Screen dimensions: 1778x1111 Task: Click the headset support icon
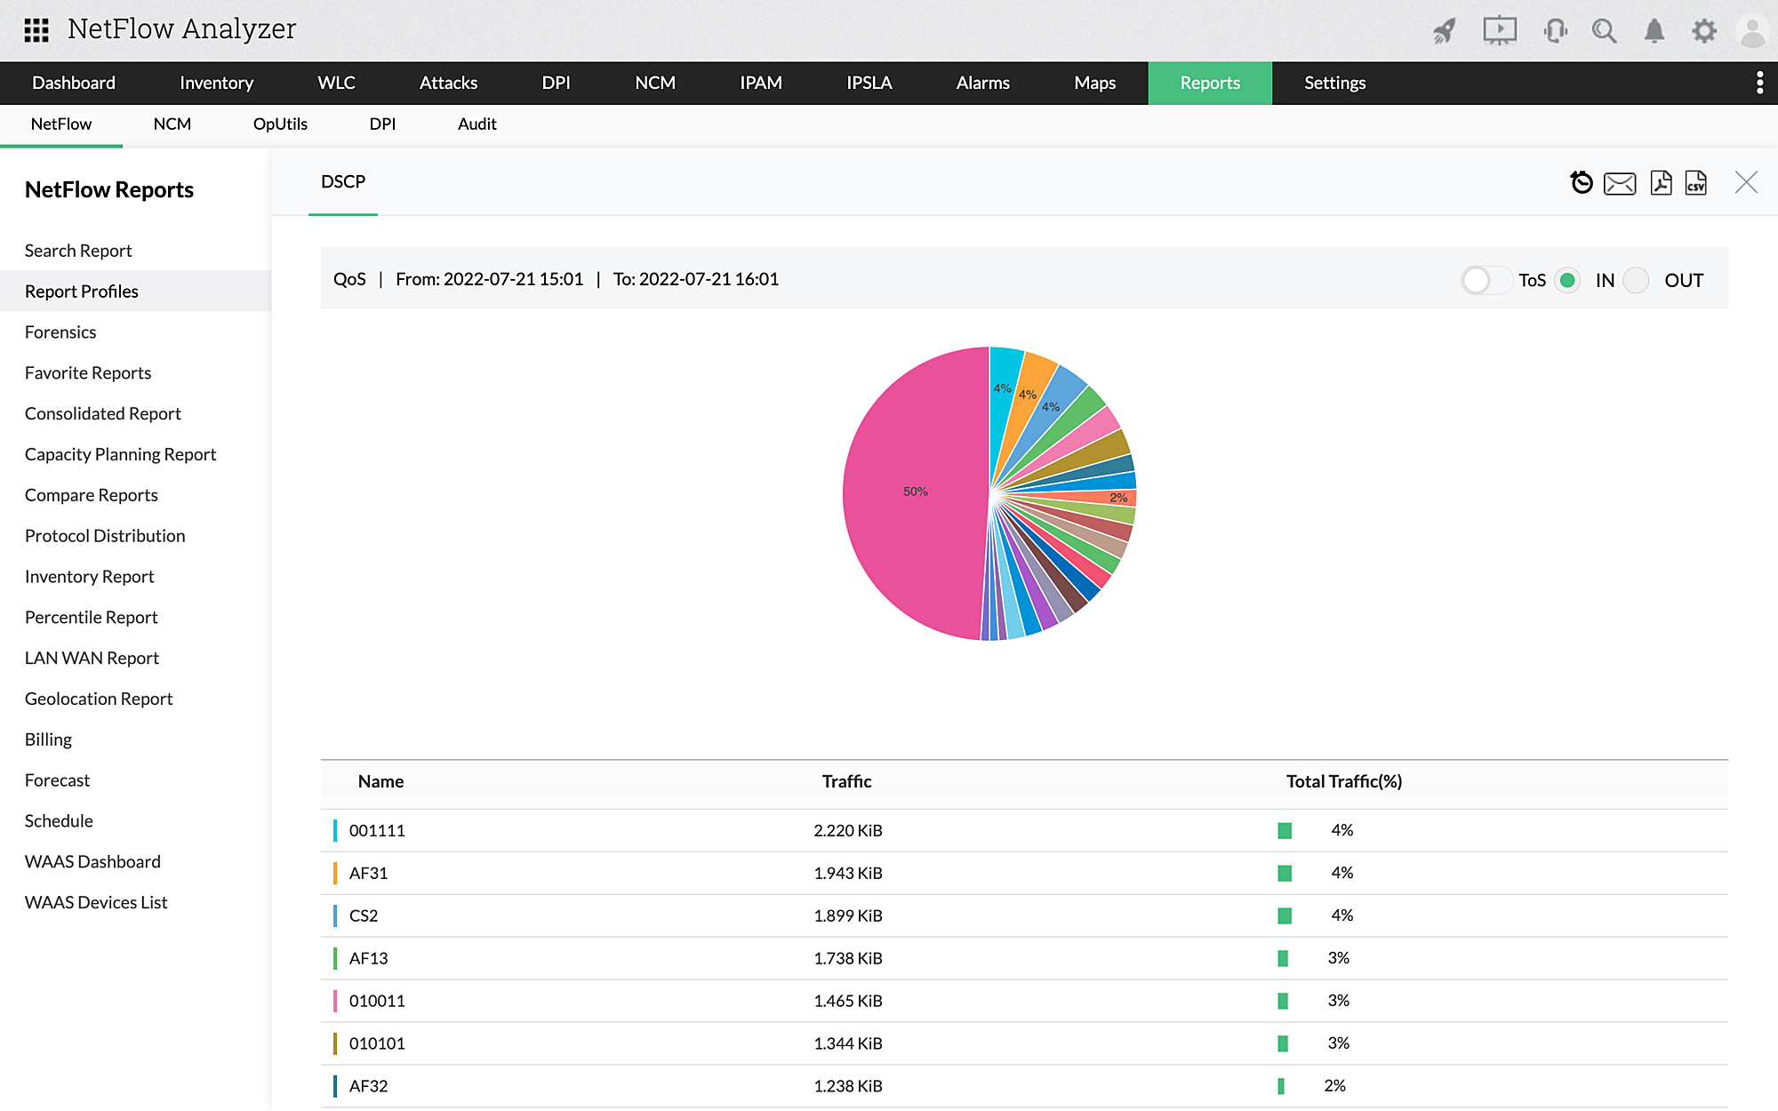(x=1555, y=31)
